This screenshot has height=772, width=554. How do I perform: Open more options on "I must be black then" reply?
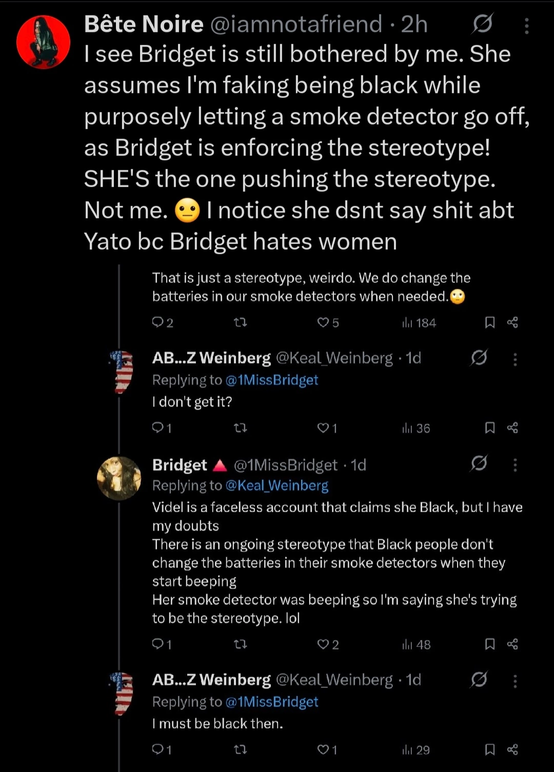[515, 681]
